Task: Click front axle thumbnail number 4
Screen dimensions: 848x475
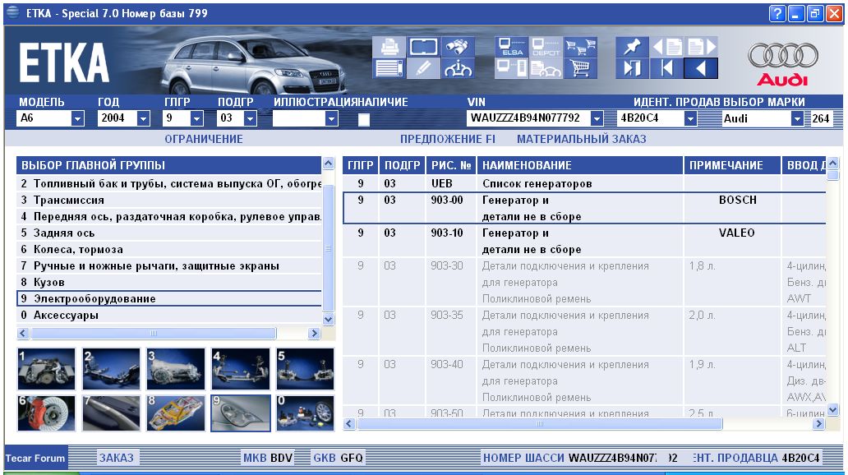Action: tap(241, 369)
